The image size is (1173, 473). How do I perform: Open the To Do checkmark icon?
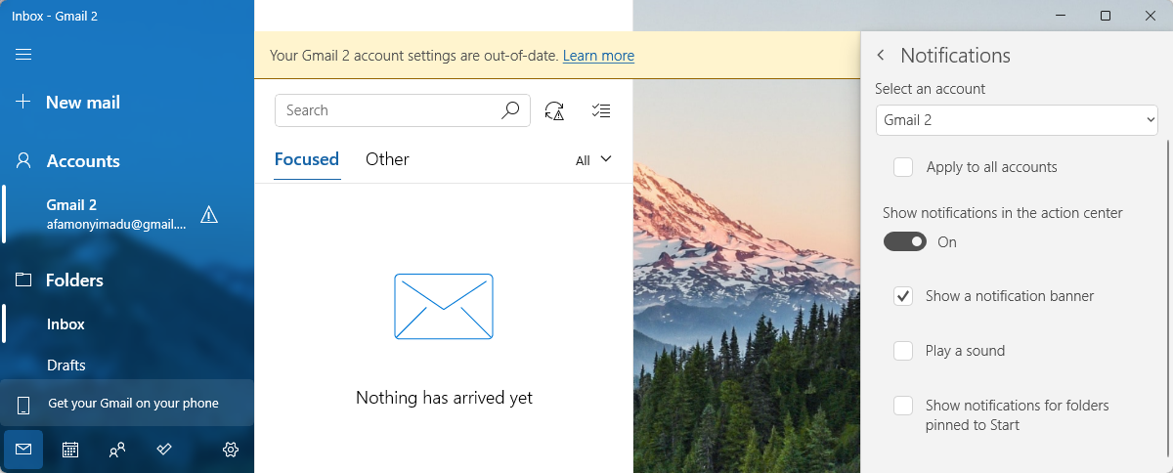(x=164, y=450)
